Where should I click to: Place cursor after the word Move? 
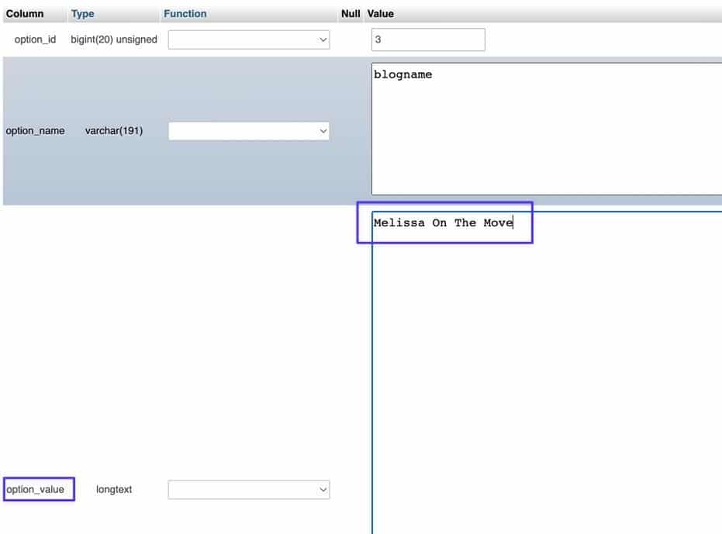(x=513, y=222)
